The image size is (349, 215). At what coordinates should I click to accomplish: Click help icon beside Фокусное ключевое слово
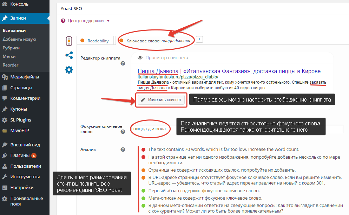(x=123, y=132)
